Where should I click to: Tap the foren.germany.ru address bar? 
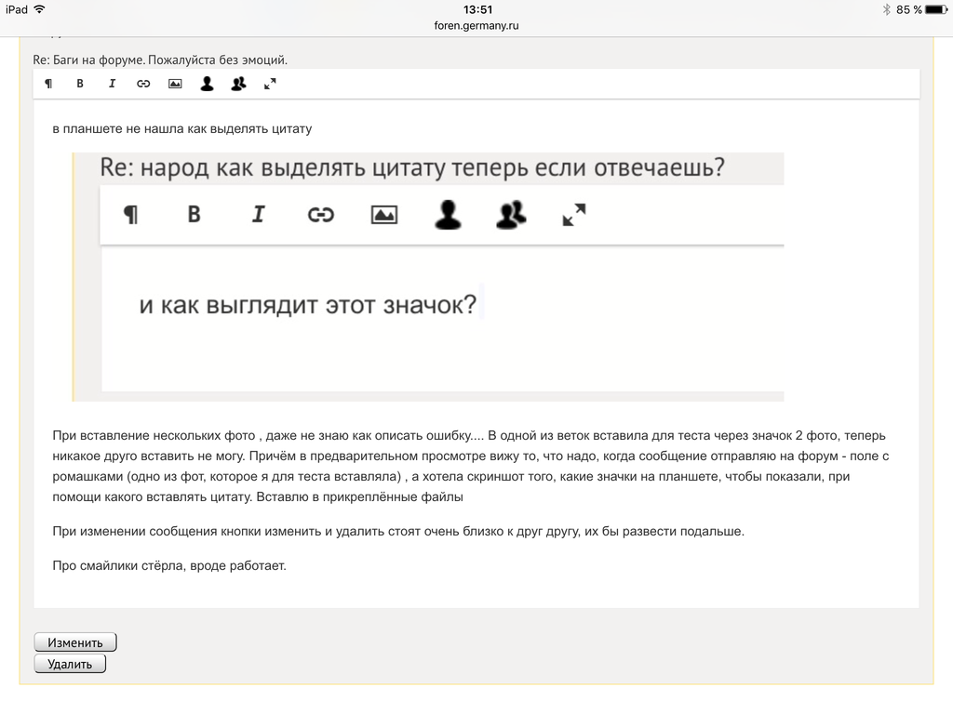476,25
